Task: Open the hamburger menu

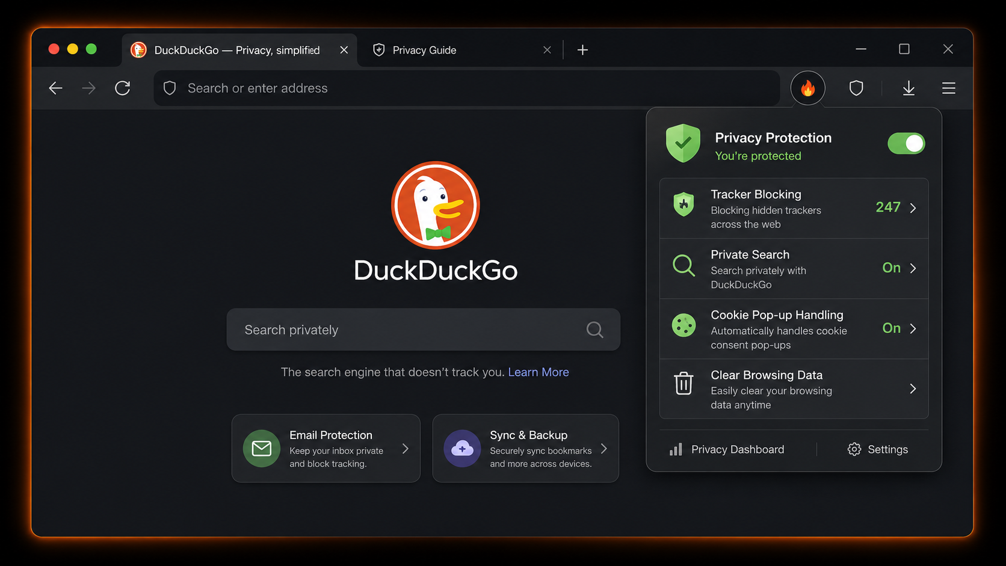Action: [x=949, y=88]
